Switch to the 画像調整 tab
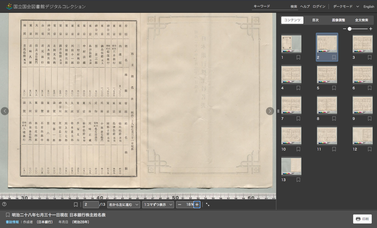The image size is (377, 228). point(339,20)
